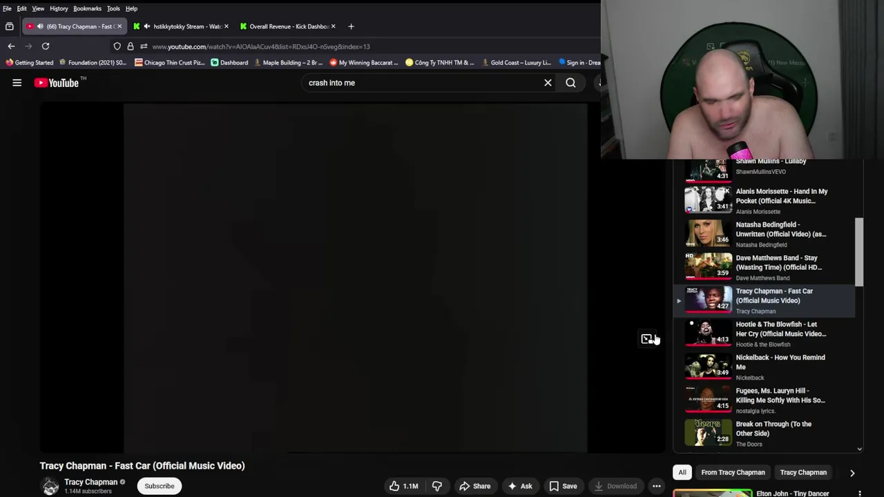Save the video to a playlist
Viewport: 884px width, 497px height.
(x=563, y=486)
